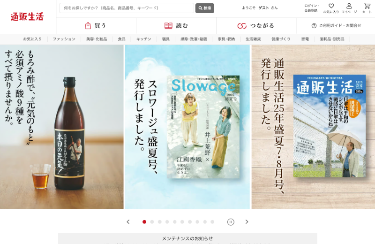
Task: Open the ファッション category
Action: pyautogui.click(x=64, y=39)
